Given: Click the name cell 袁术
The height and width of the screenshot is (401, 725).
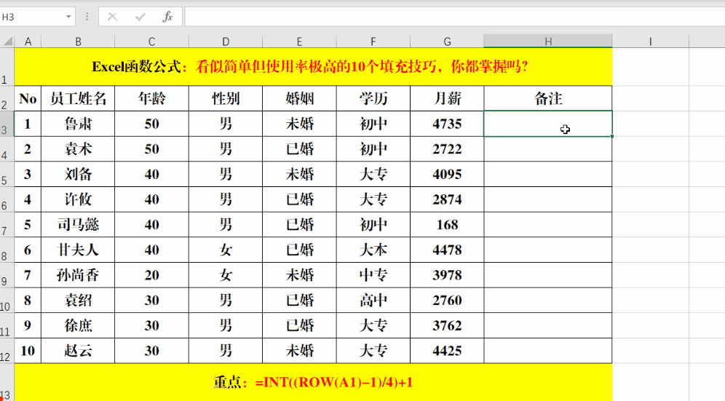Looking at the screenshot, I should pos(78,149).
